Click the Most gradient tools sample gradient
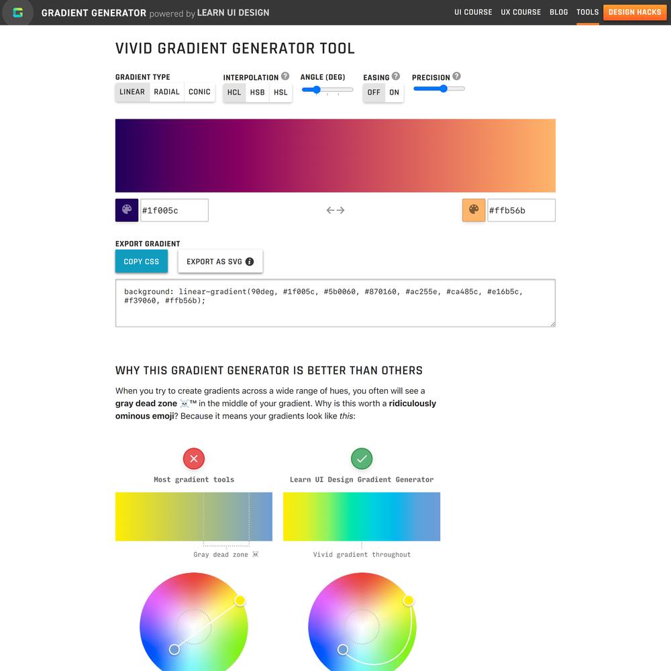 coord(194,517)
